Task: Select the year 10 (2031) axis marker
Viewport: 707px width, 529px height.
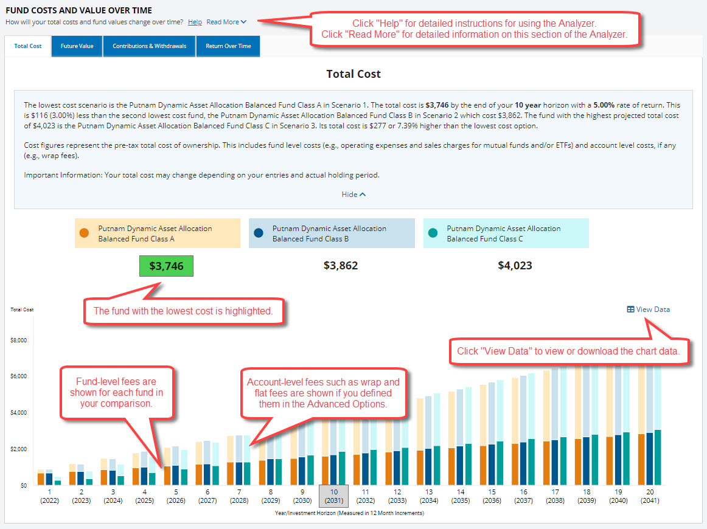Action: pyautogui.click(x=334, y=496)
